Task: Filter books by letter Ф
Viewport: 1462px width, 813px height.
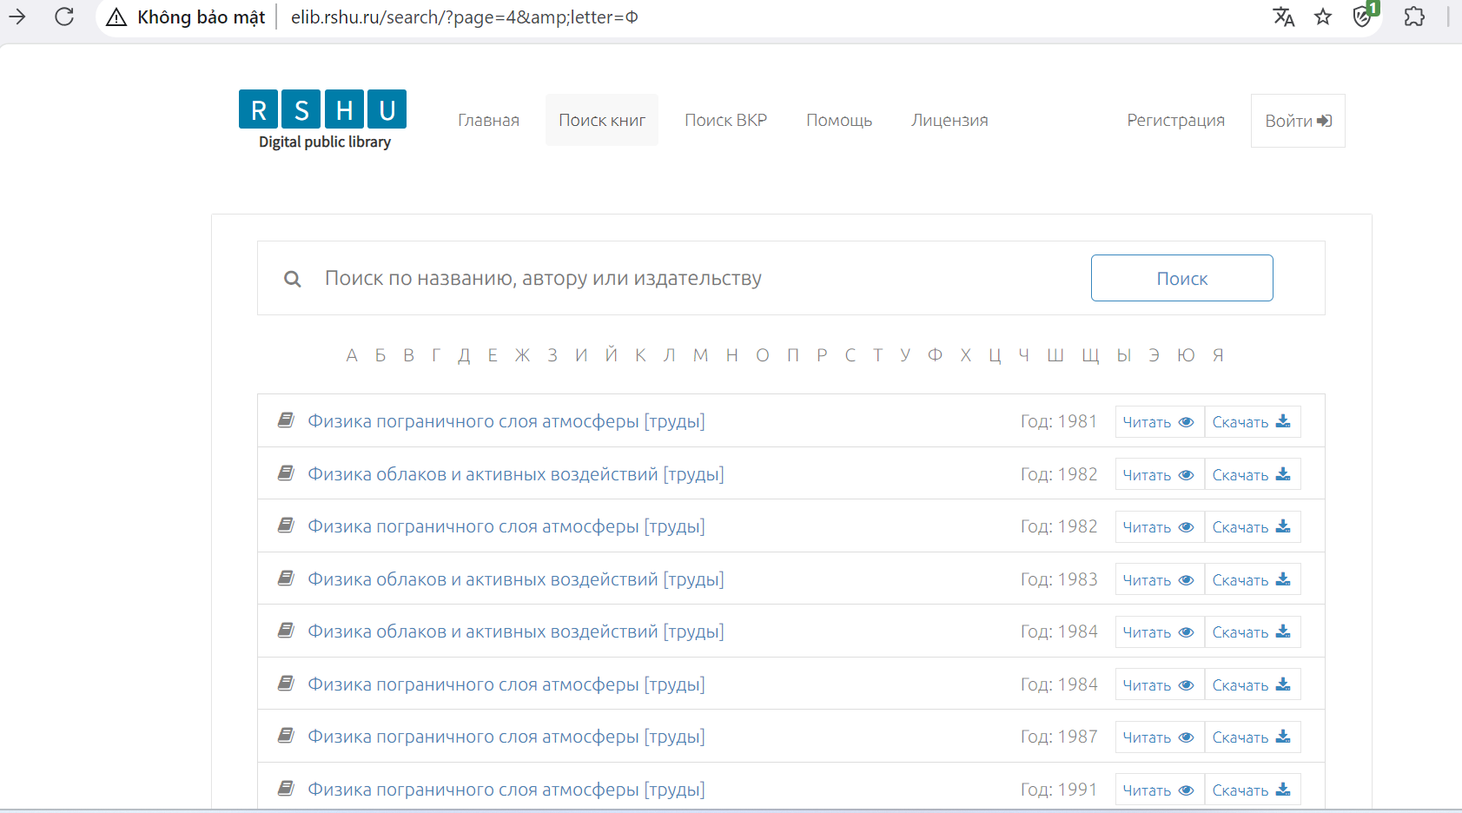Action: (935, 354)
